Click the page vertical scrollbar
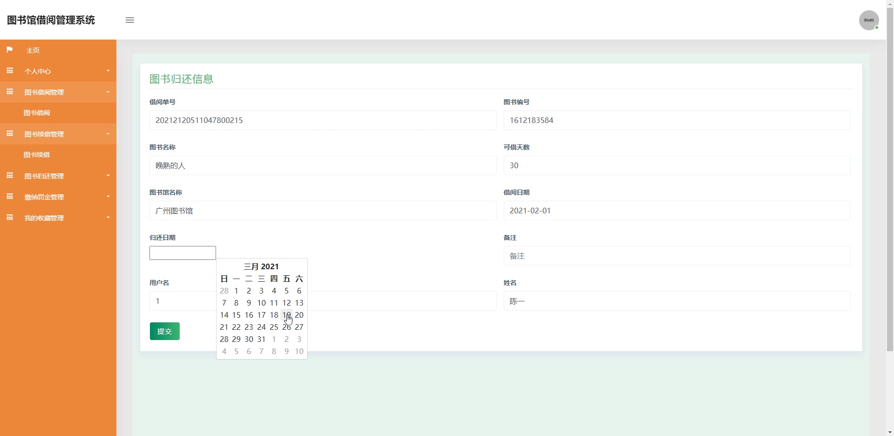The image size is (894, 436). (890, 179)
